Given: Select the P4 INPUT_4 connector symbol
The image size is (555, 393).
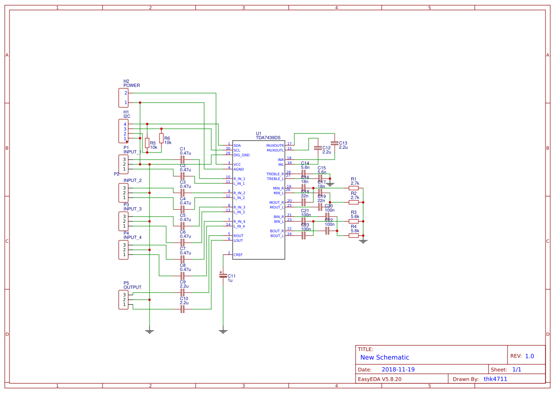Looking at the screenshot, I should (x=123, y=250).
